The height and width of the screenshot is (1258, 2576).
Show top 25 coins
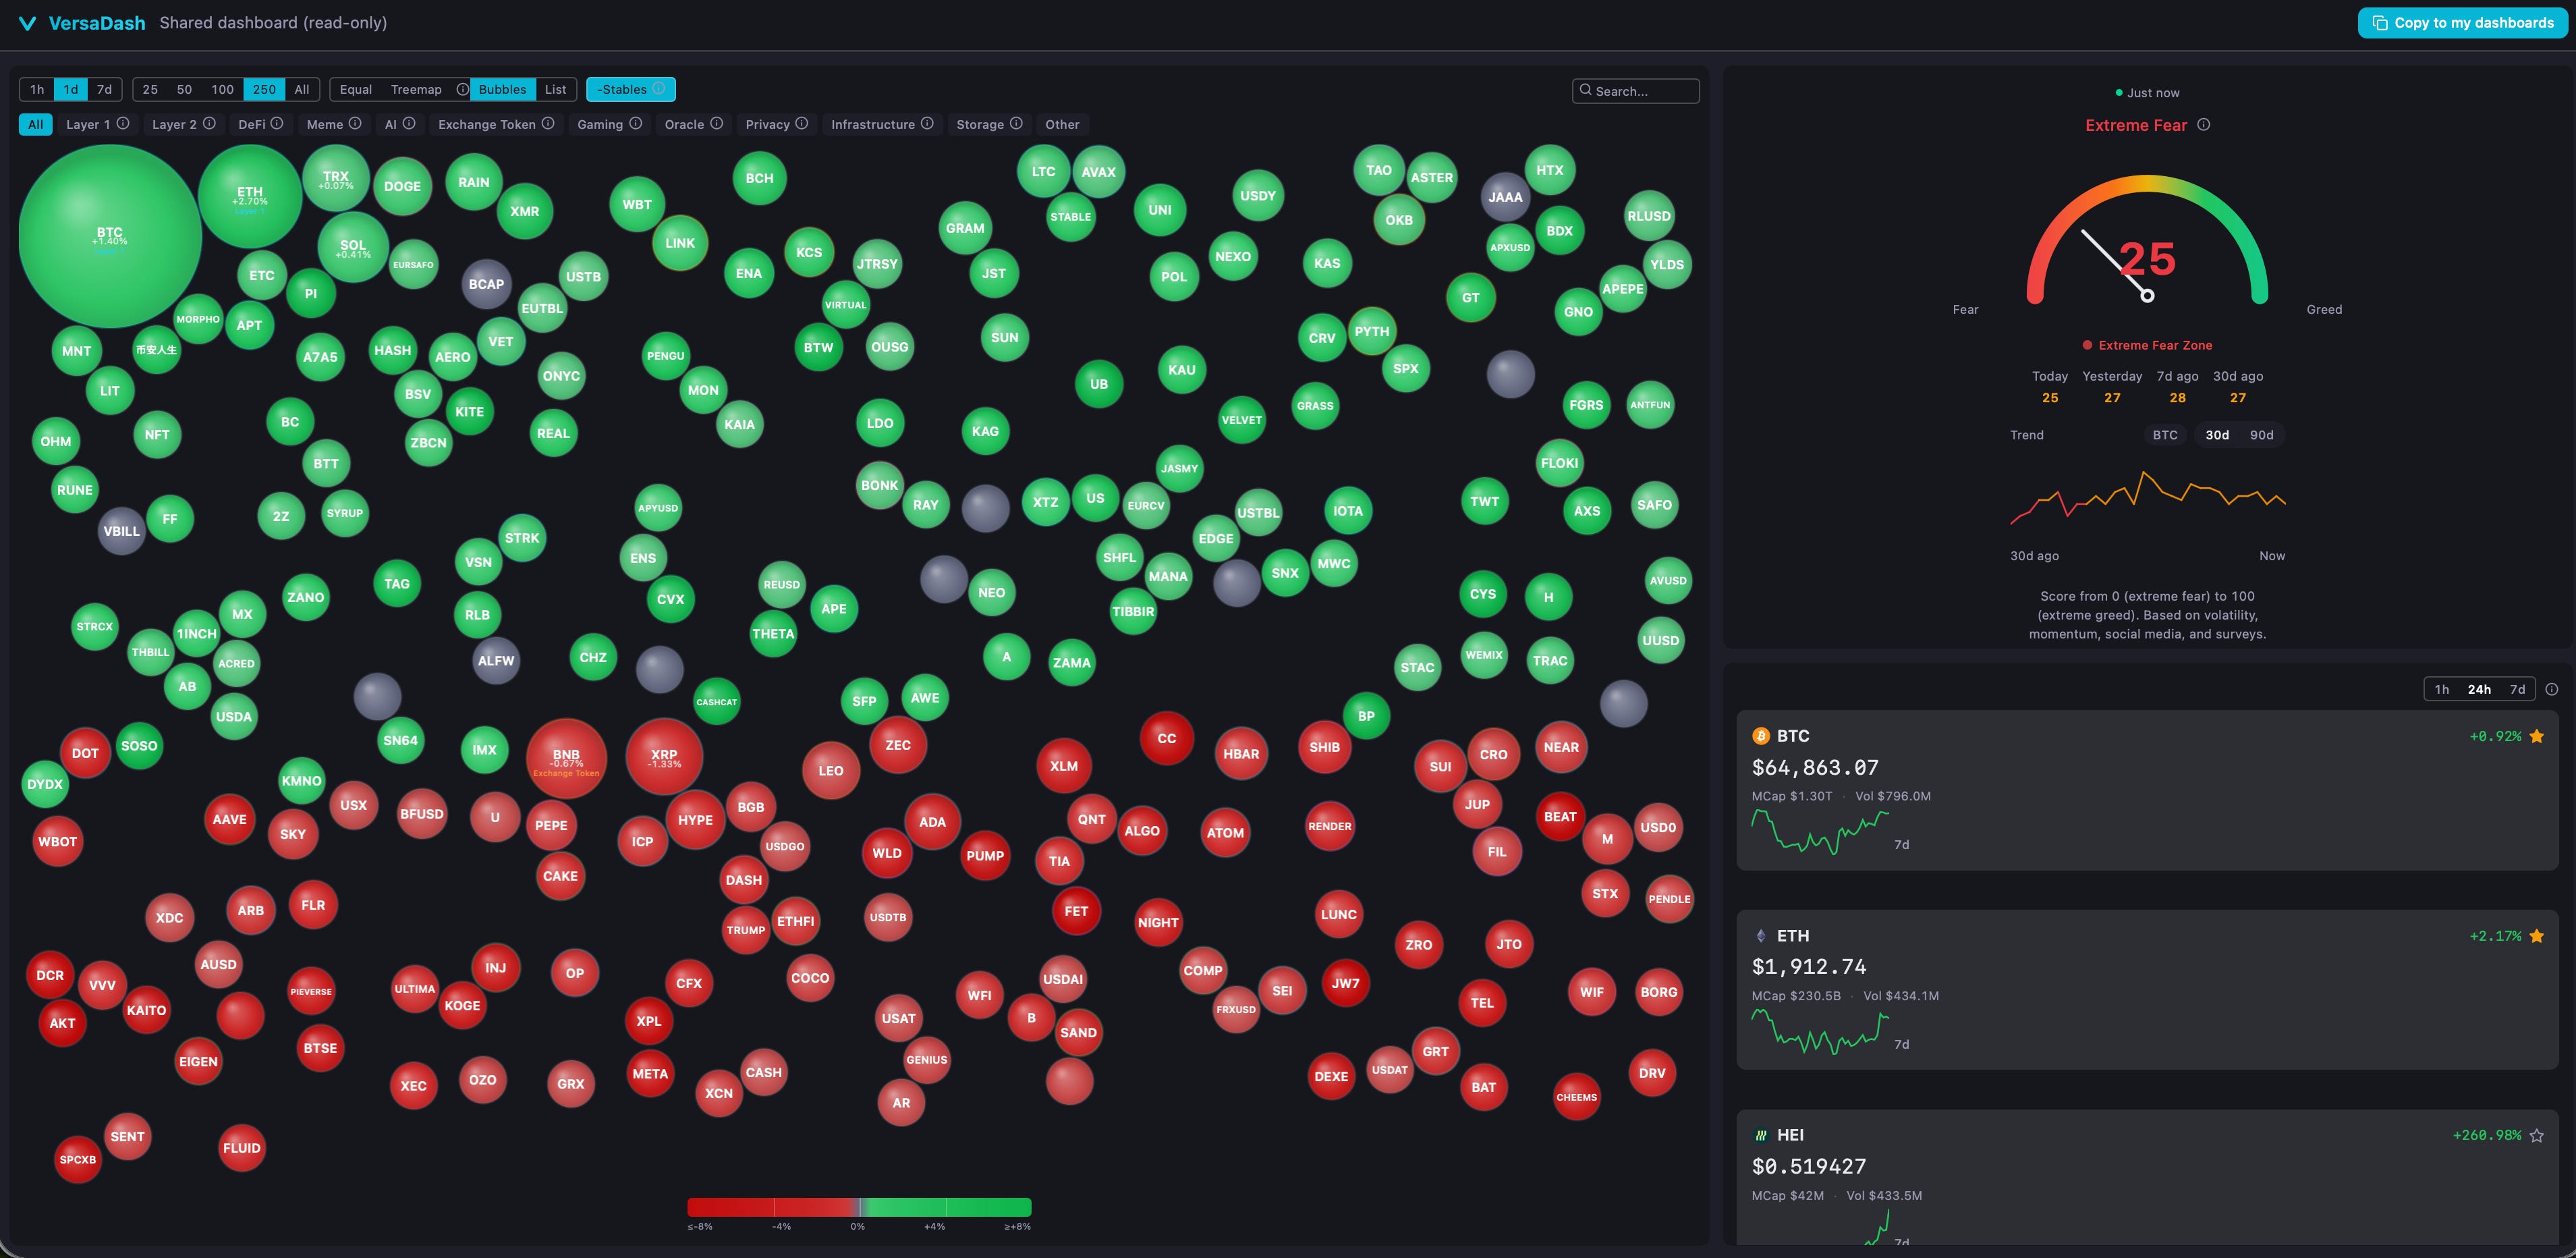(x=150, y=89)
